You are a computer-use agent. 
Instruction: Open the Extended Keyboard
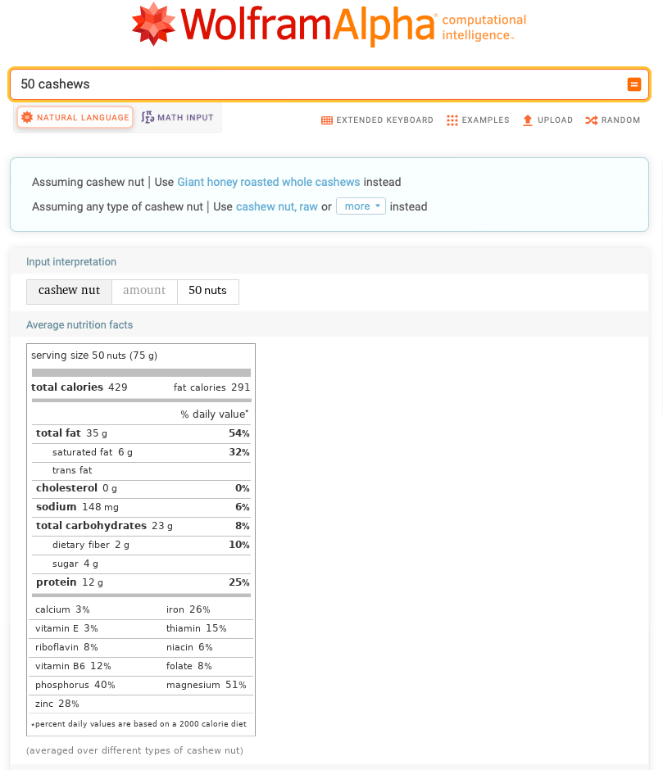coord(377,120)
